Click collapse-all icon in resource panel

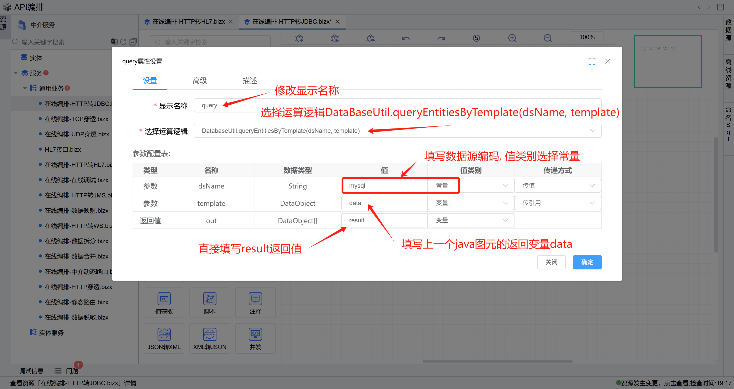click(133, 42)
